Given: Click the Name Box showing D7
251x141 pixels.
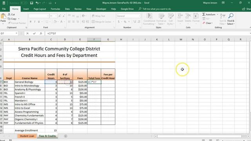Looking at the screenshot, I should (x=7, y=33).
